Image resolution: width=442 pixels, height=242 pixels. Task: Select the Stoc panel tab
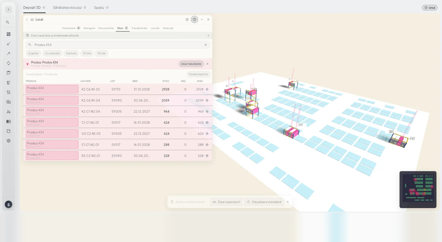point(122,28)
